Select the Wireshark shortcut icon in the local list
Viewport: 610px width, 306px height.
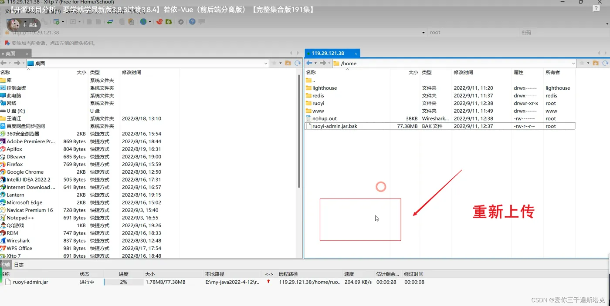(x=3, y=241)
